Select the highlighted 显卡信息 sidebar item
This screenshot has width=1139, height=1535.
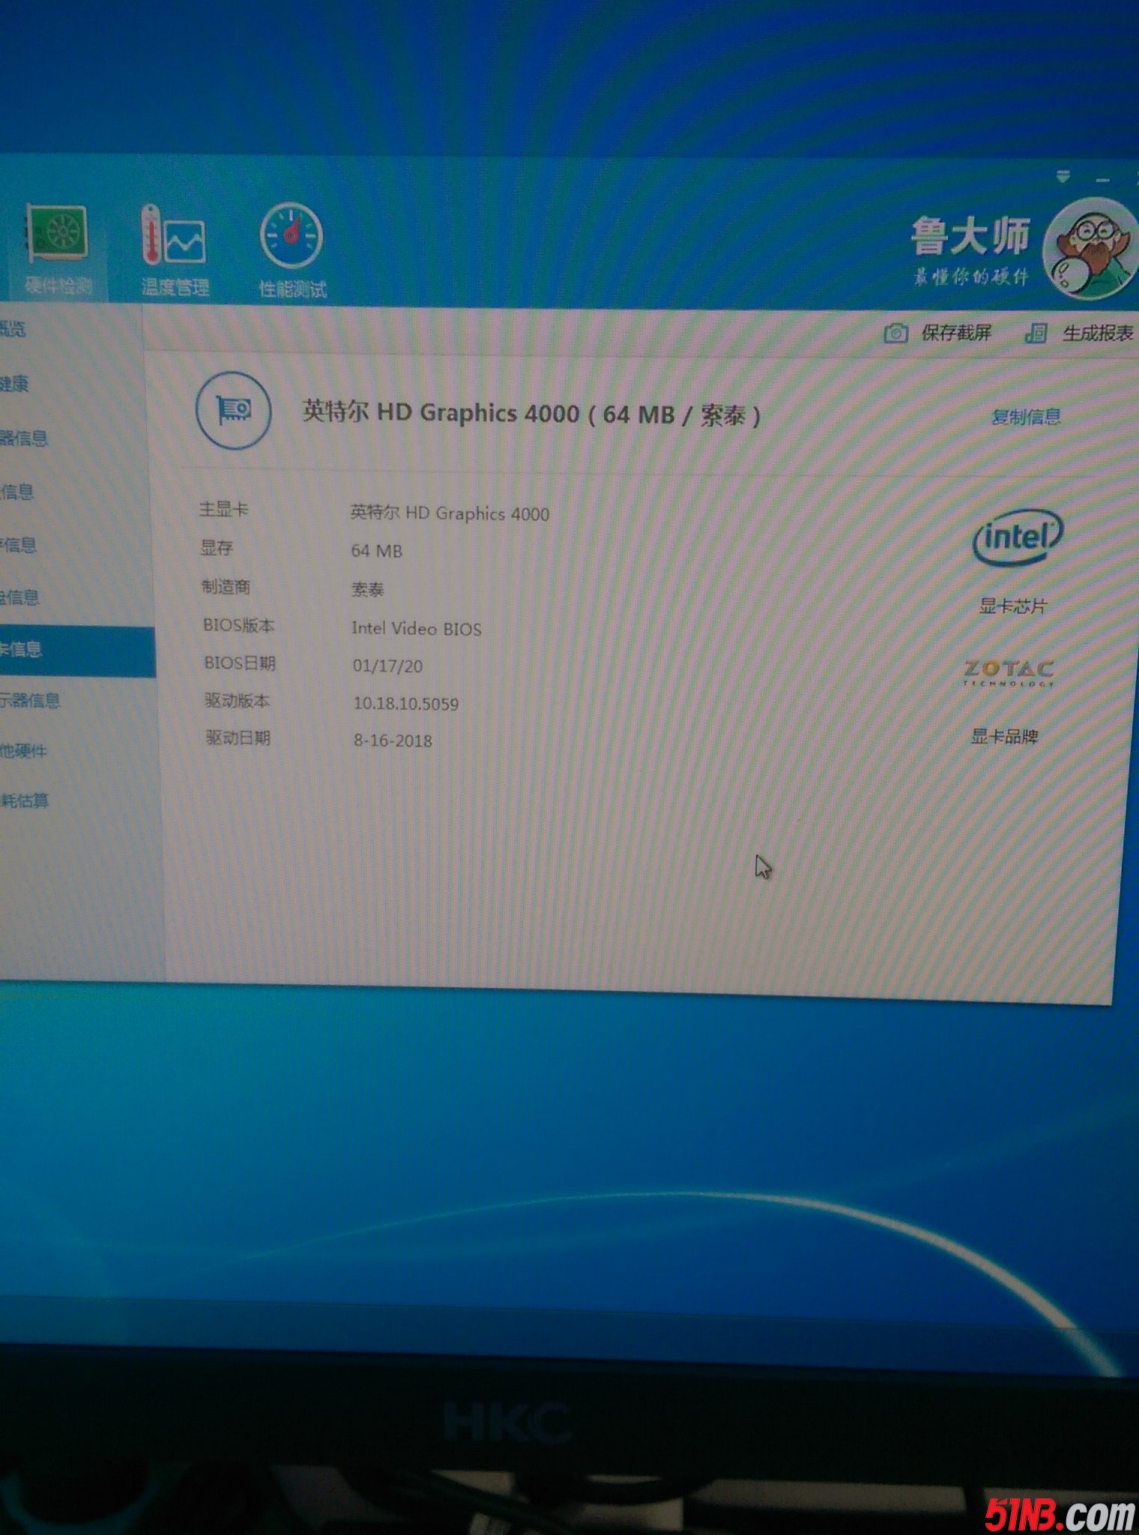point(22,649)
